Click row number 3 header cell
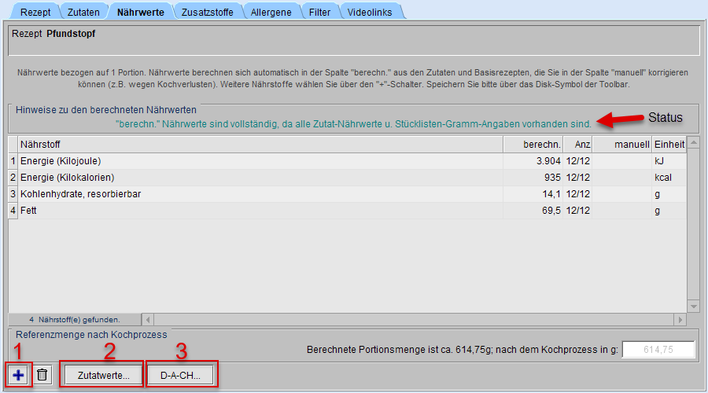Image resolution: width=708 pixels, height=393 pixels. (x=13, y=194)
